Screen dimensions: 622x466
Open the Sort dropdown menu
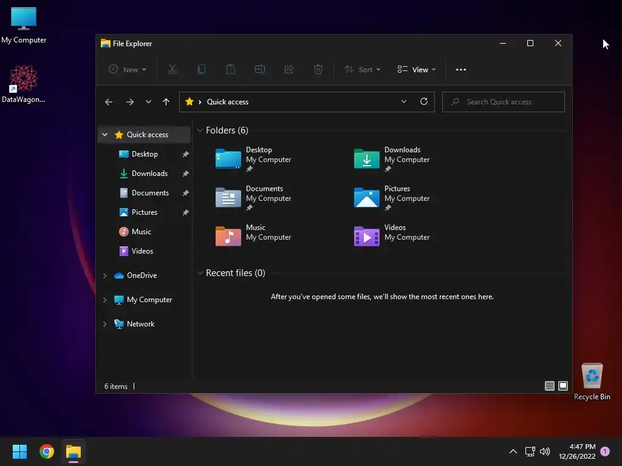[362, 69]
